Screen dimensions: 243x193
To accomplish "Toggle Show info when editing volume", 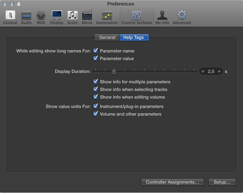I will point(95,97).
